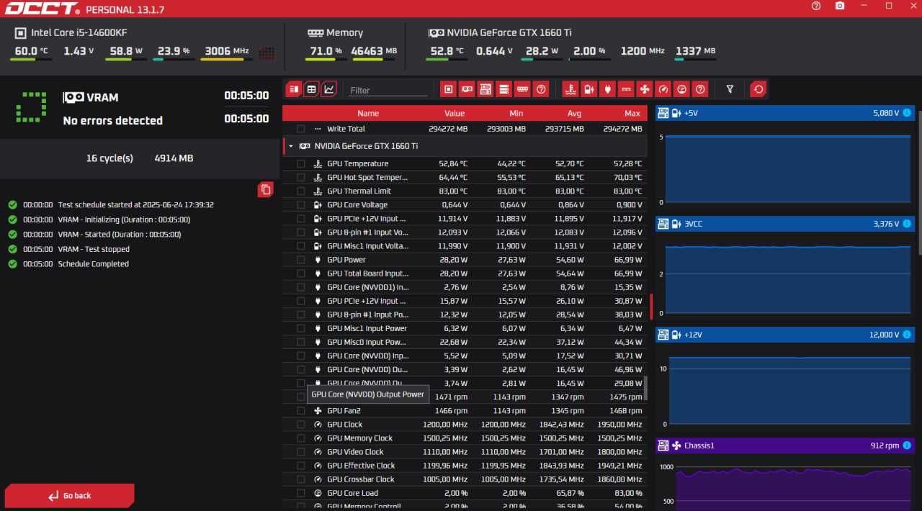Click the 'VRAM - Test stopped' log entry
Viewport: 922px width, 511px height.
click(x=94, y=249)
